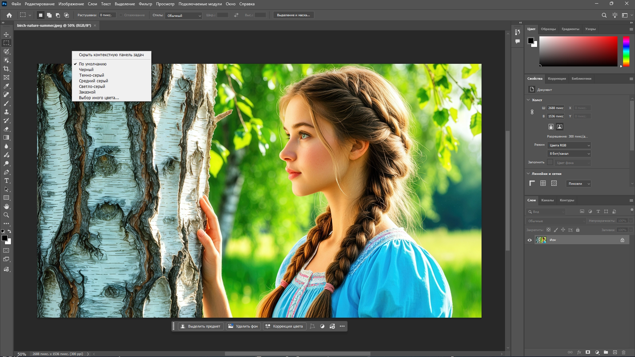635x357 pixels.
Task: Choose the Черный radio option in menu
Action: point(86,70)
